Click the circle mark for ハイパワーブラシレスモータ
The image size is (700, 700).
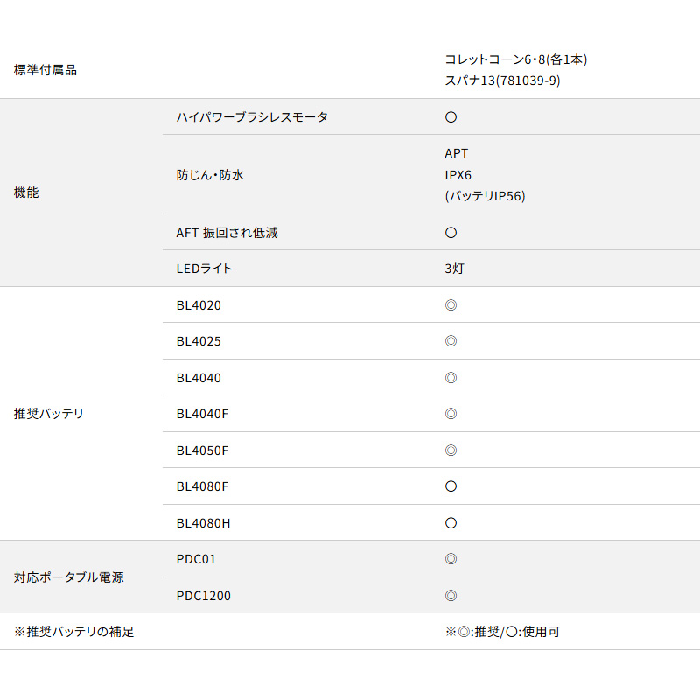click(451, 117)
